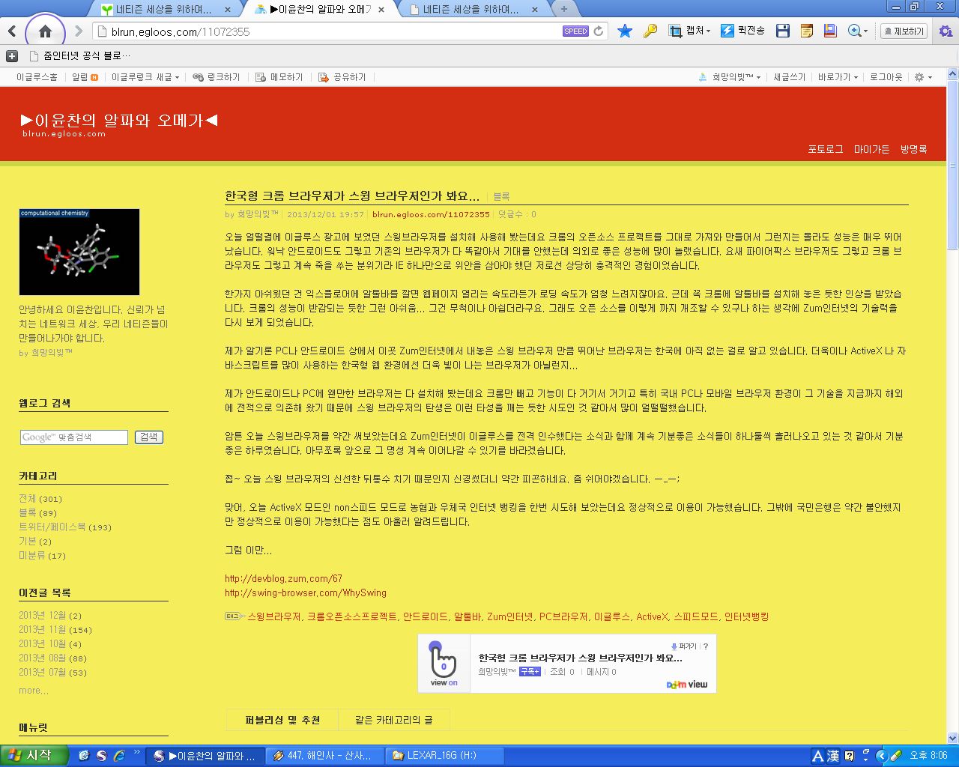
Task: Open the 전체 (301) category
Action: [x=40, y=499]
